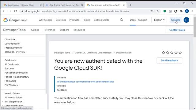
Task: Click the Developer Tools heading
Action: pos(14,30)
